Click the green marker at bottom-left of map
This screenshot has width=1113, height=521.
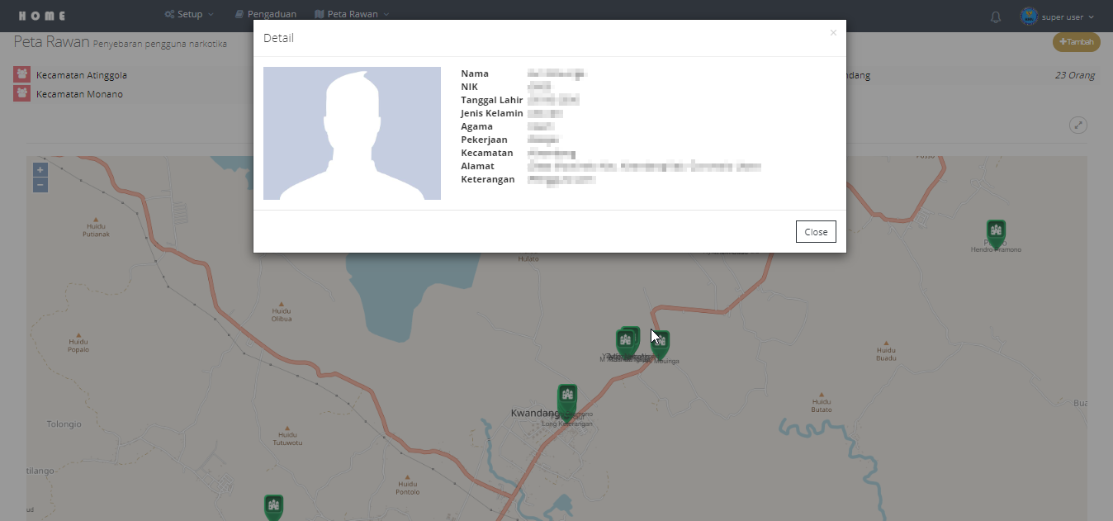[273, 506]
